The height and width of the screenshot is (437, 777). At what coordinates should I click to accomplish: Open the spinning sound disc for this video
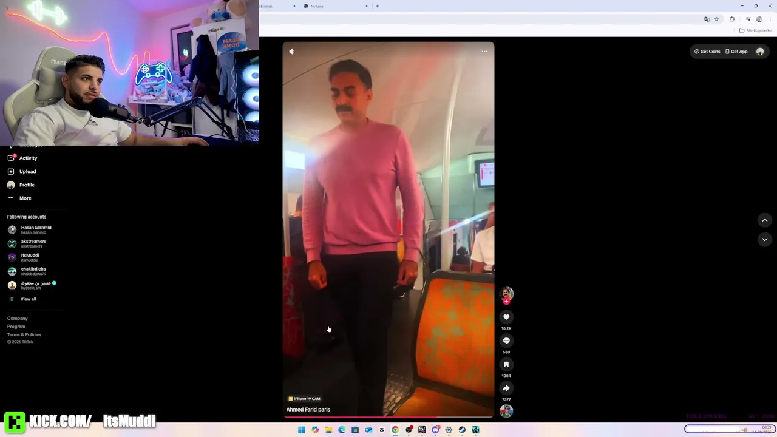(x=506, y=411)
